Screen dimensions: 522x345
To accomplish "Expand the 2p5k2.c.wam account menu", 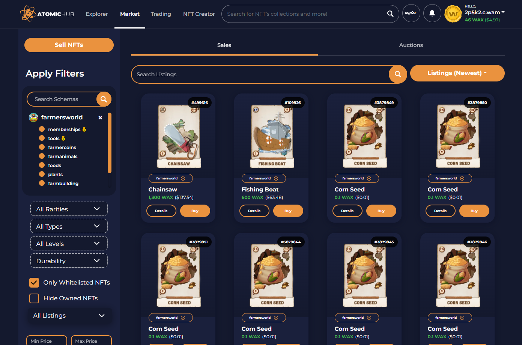I will (x=484, y=12).
